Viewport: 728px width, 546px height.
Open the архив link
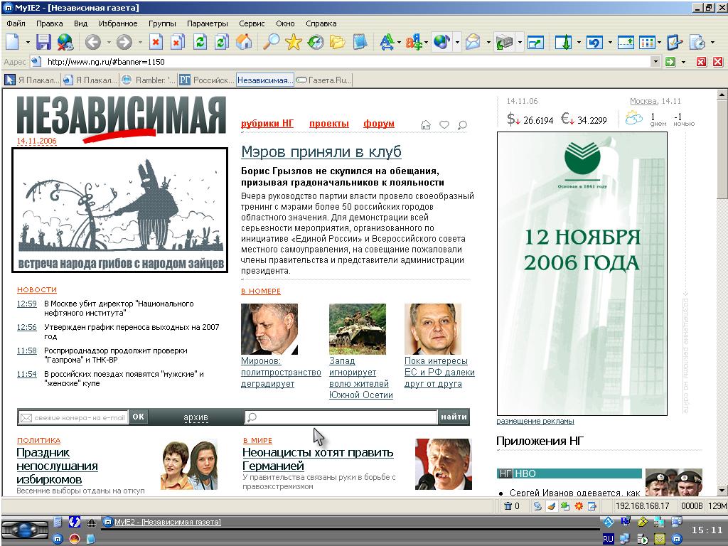[196, 417]
